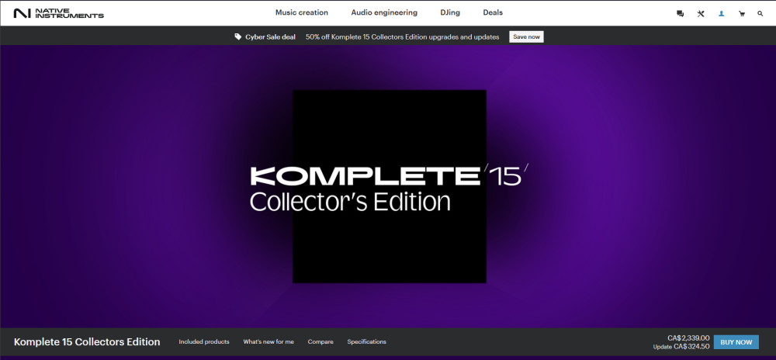Click the Komplete 15 Collectors Edition title
Image resolution: width=776 pixels, height=360 pixels.
[87, 341]
